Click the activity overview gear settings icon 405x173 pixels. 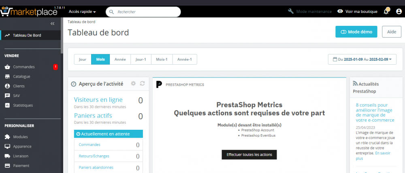[x=133, y=84]
